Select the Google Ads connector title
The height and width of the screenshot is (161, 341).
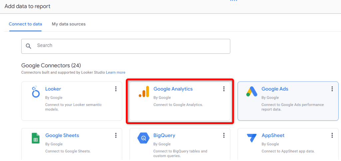click(275, 89)
